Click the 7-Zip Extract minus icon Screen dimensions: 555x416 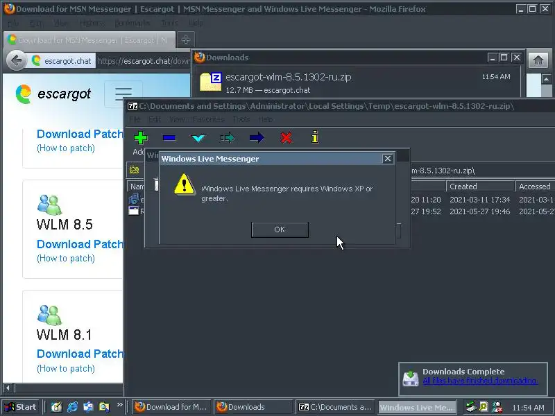click(x=169, y=137)
